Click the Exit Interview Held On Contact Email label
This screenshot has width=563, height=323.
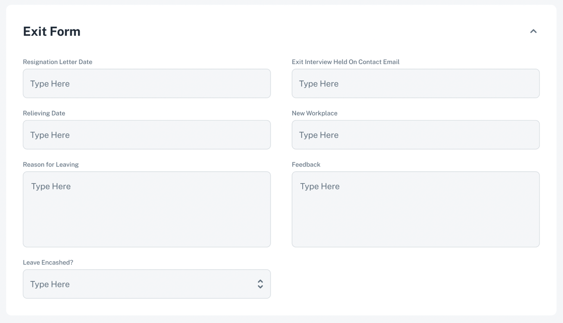(x=346, y=62)
